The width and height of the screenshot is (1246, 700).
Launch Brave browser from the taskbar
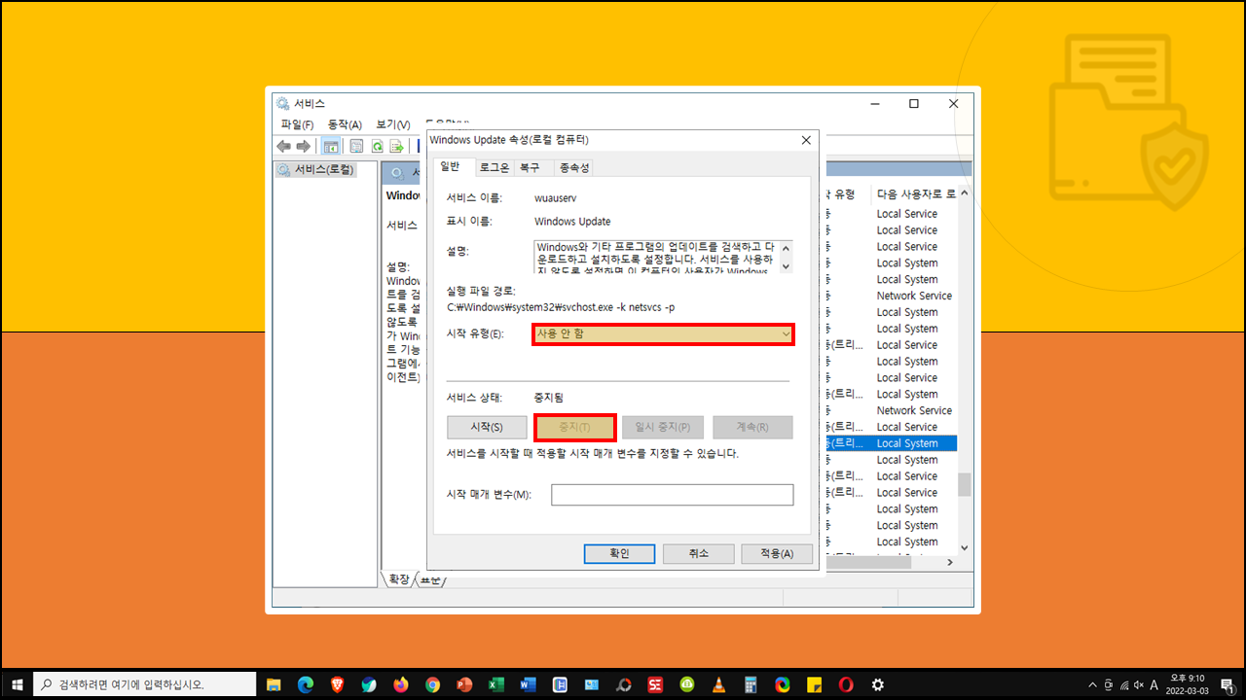pos(338,684)
